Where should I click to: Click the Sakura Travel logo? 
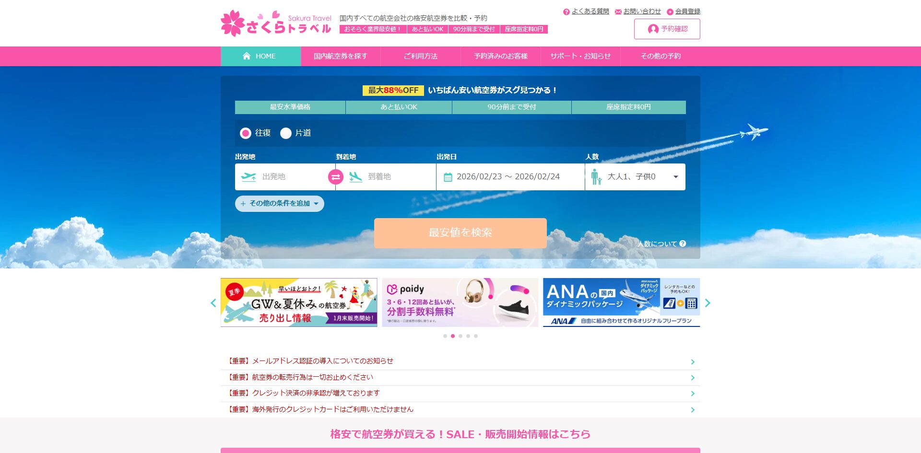276,23
